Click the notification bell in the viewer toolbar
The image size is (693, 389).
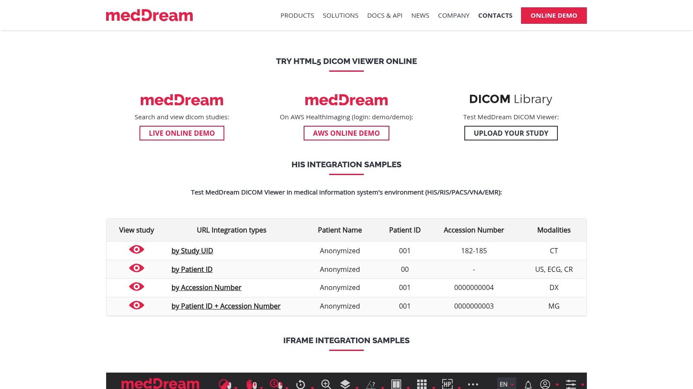tap(528, 384)
